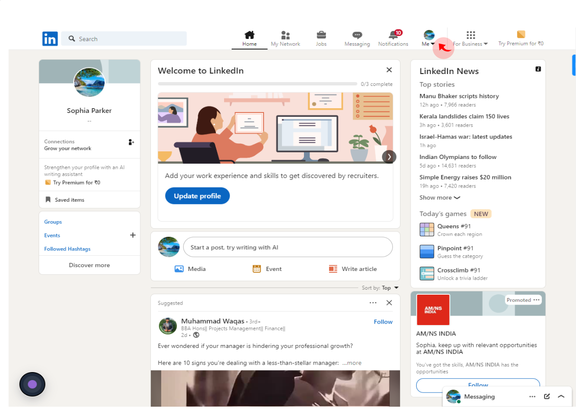Click the Update profile button
Viewport: 576px width, 410px height.
(197, 196)
